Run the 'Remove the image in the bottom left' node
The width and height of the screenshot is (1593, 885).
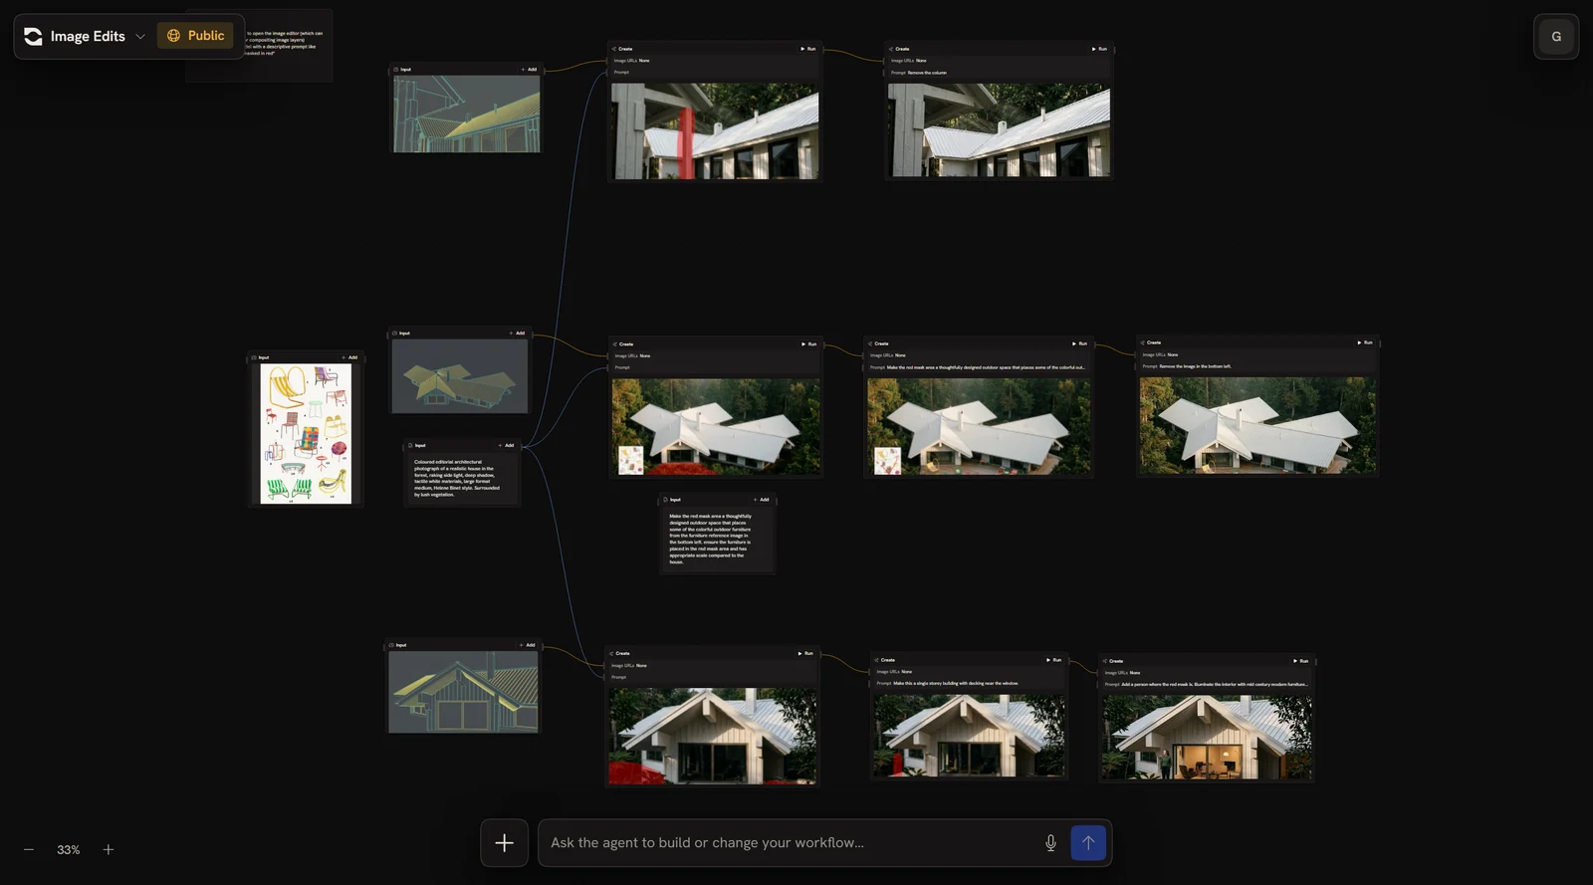coord(1365,342)
